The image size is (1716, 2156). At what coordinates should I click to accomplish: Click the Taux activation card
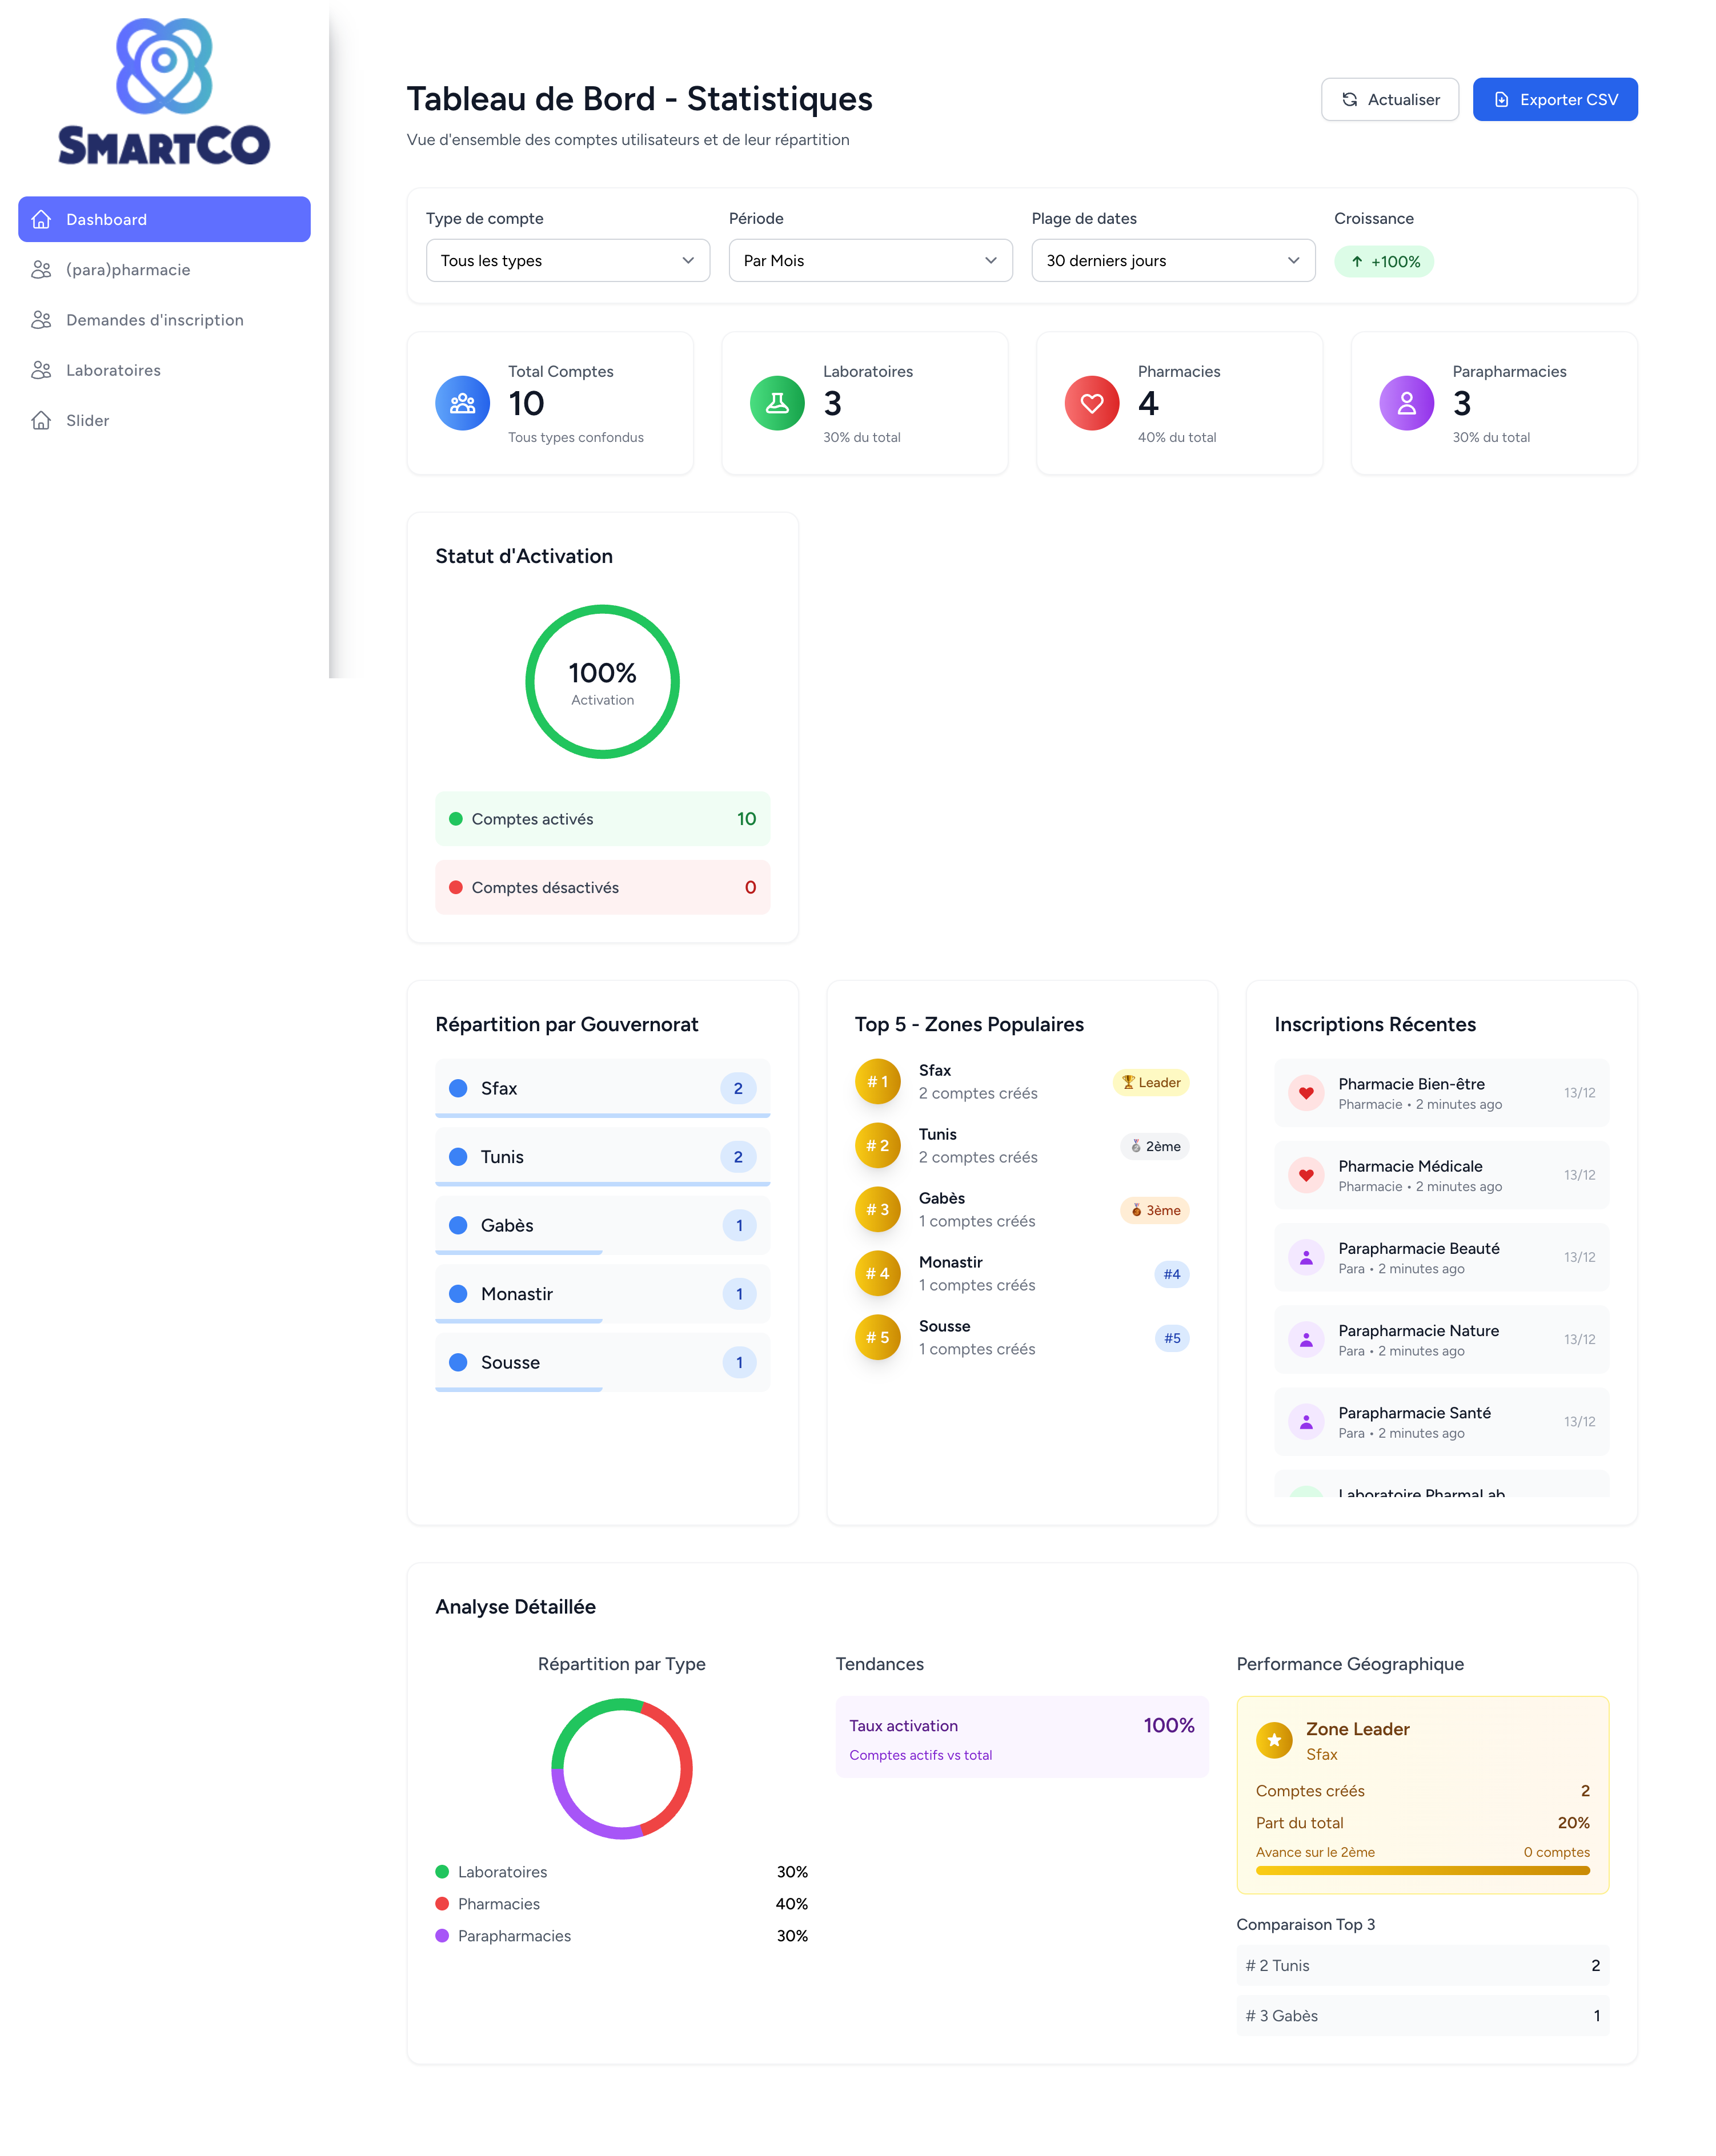click(x=1021, y=1737)
